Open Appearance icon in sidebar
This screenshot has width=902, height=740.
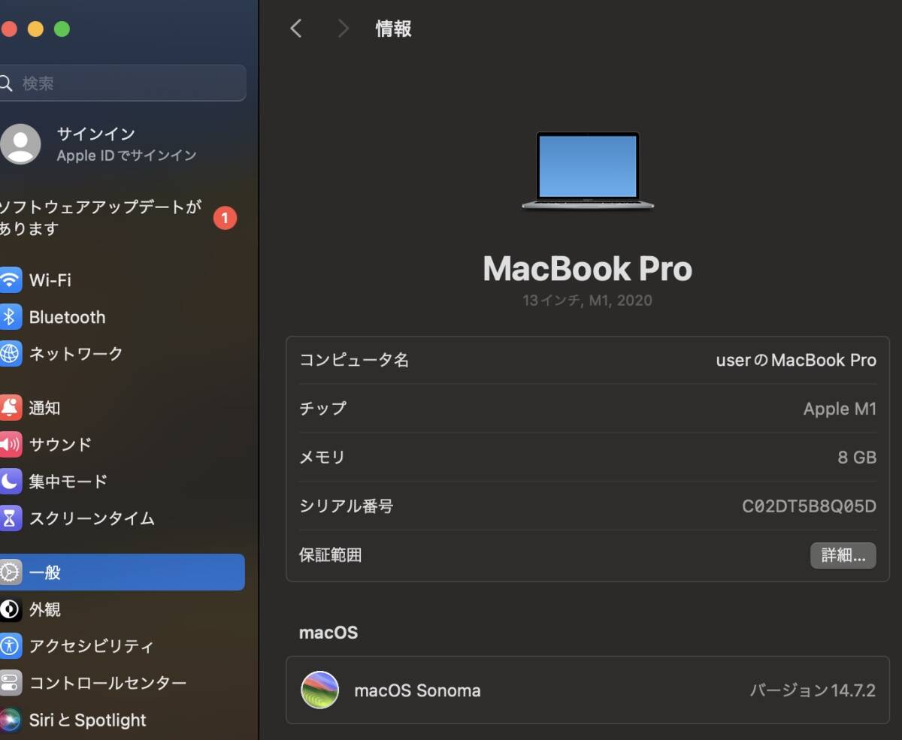tap(10, 609)
